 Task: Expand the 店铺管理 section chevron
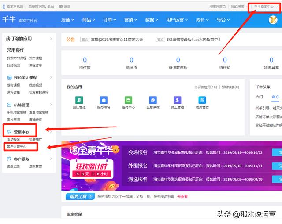[x=51, y=105]
